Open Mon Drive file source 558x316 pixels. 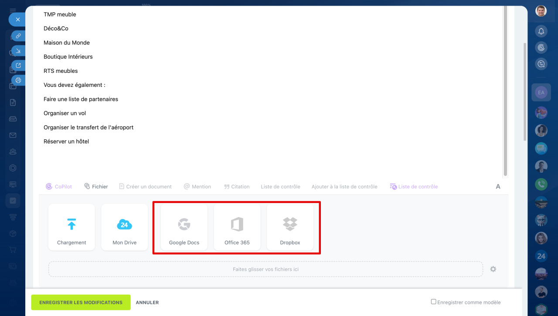(124, 227)
